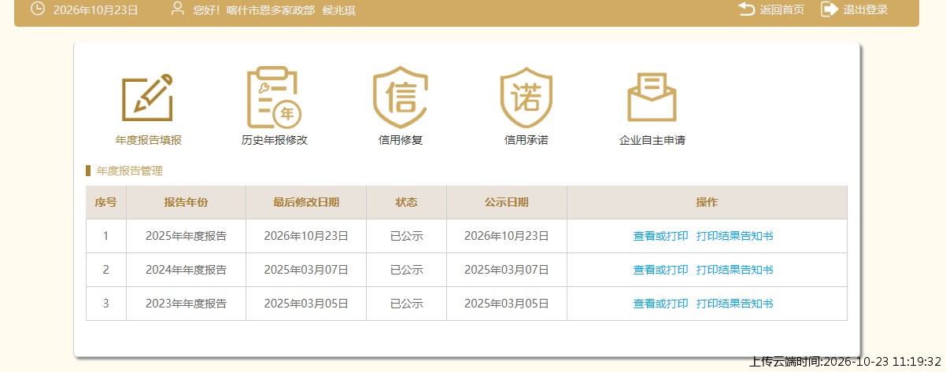Click the organization name 喀什市恩多家政部
The height and width of the screenshot is (372, 946).
(x=270, y=10)
